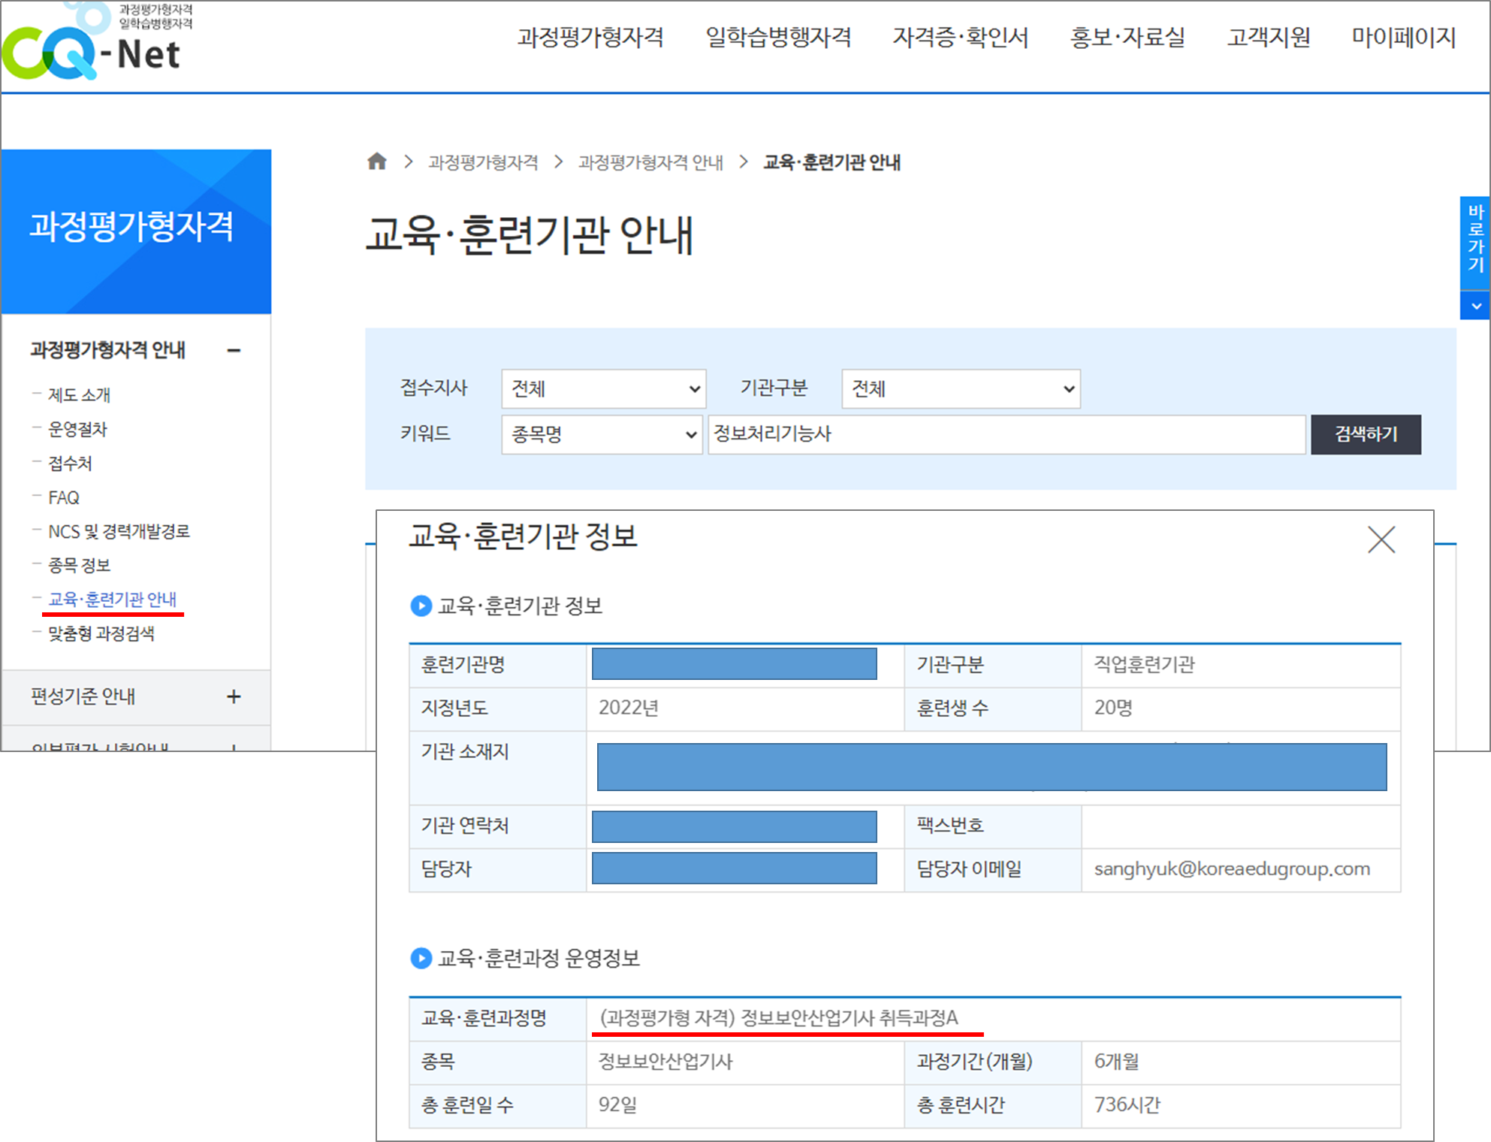Screen dimensions: 1491x1142
Task: Expand the 편성기준 안내 section
Action: (x=234, y=696)
